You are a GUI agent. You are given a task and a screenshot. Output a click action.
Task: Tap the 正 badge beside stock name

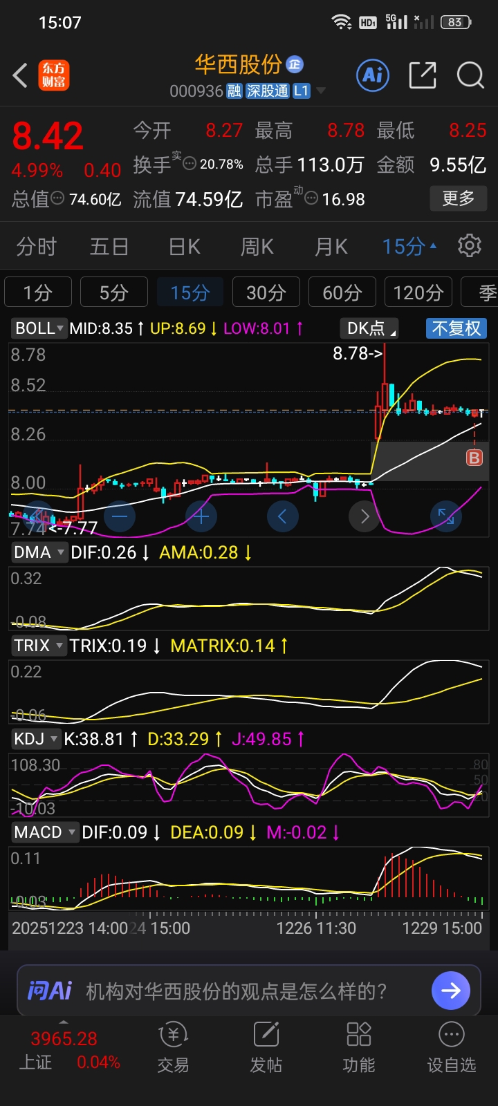(295, 64)
